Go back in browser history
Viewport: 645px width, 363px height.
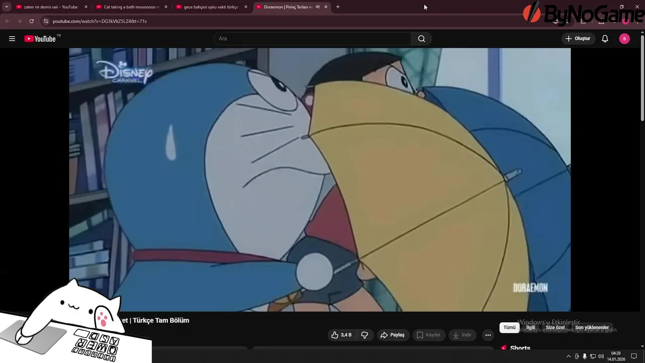point(7,21)
